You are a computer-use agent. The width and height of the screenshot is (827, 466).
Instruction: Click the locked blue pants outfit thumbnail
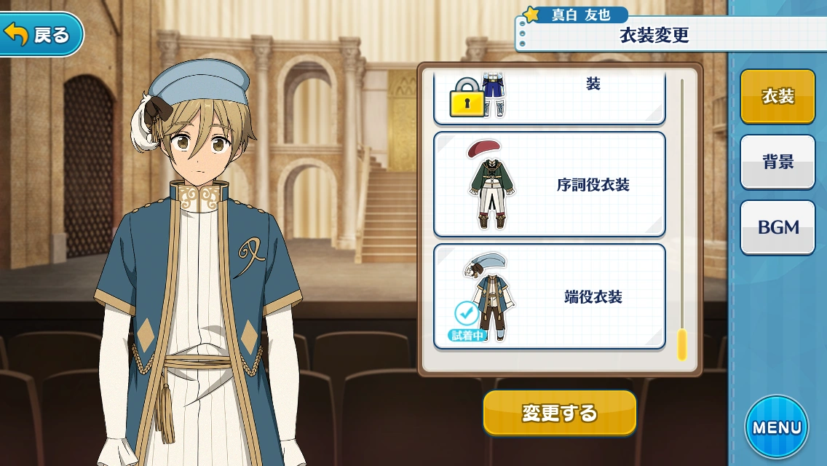click(494, 95)
